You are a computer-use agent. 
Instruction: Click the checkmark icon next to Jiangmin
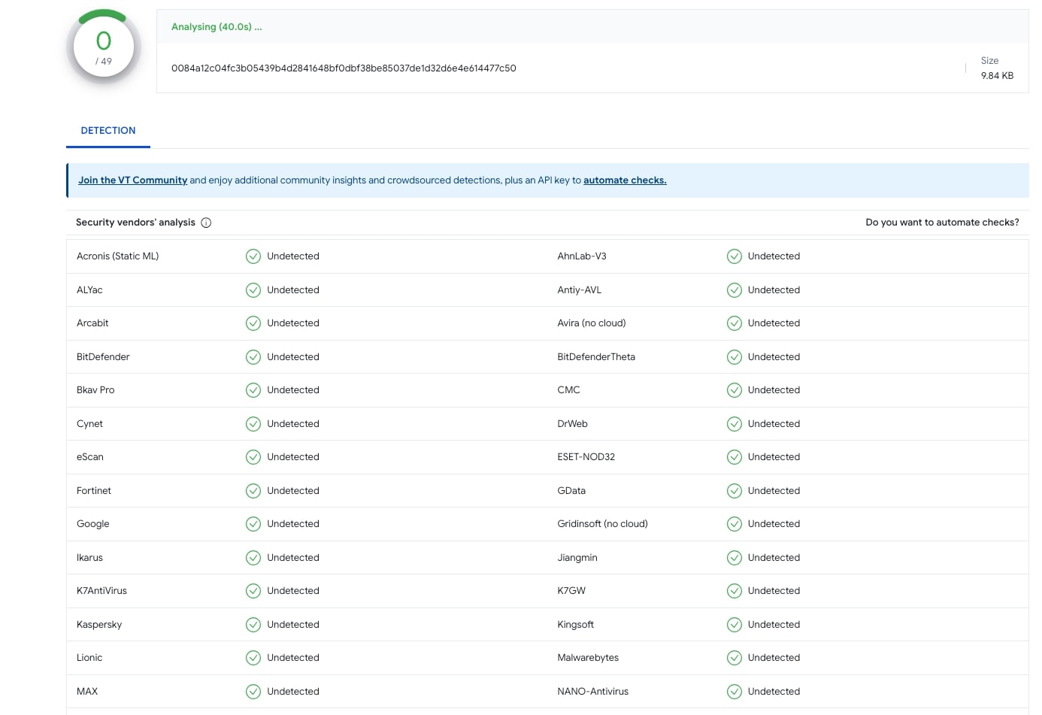pyautogui.click(x=734, y=557)
